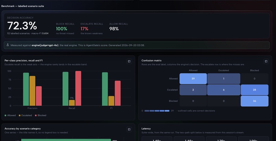Viewport: 276px width, 141px height.
Task: Click the 'Confusion matrix' panel title
Action: click(151, 60)
